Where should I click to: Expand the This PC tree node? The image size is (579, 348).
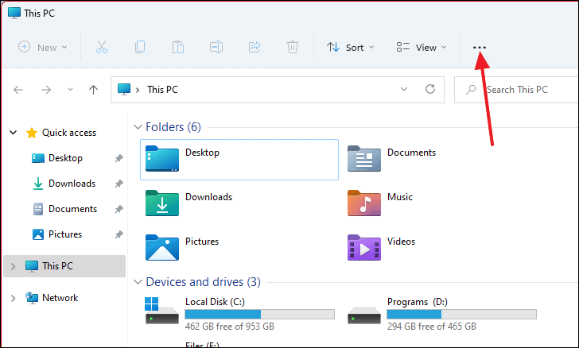(14, 266)
